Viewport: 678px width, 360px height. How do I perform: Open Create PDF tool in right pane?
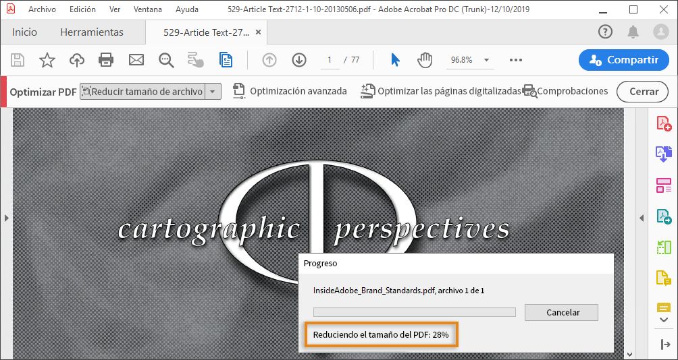(x=663, y=123)
